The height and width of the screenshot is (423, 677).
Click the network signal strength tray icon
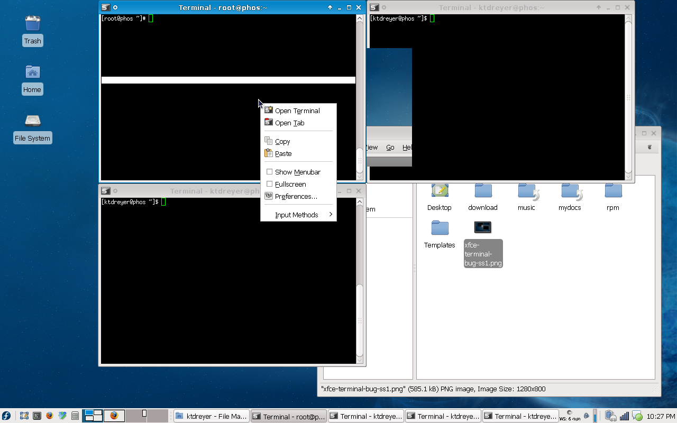click(x=624, y=416)
